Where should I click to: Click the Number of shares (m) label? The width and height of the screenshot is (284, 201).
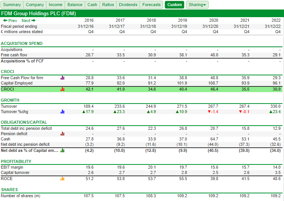(21, 196)
